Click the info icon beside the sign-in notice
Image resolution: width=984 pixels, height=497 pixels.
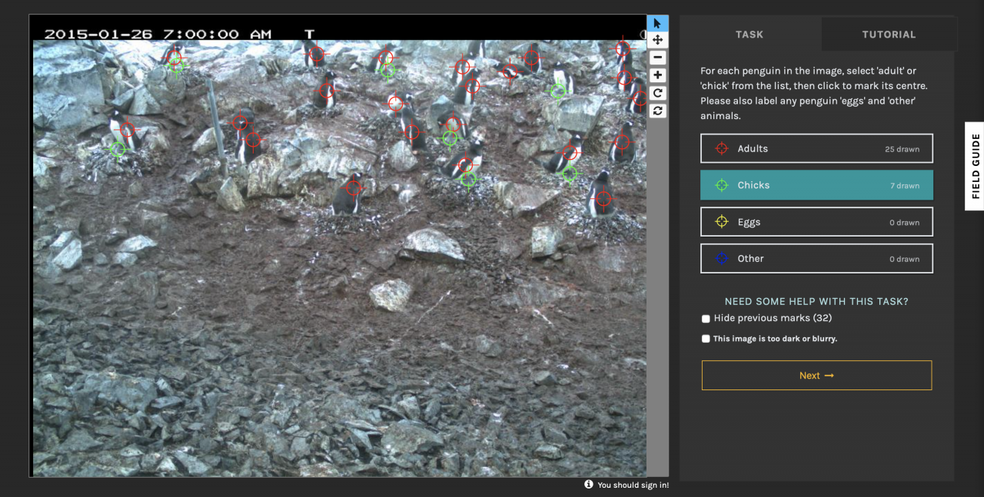(x=589, y=485)
